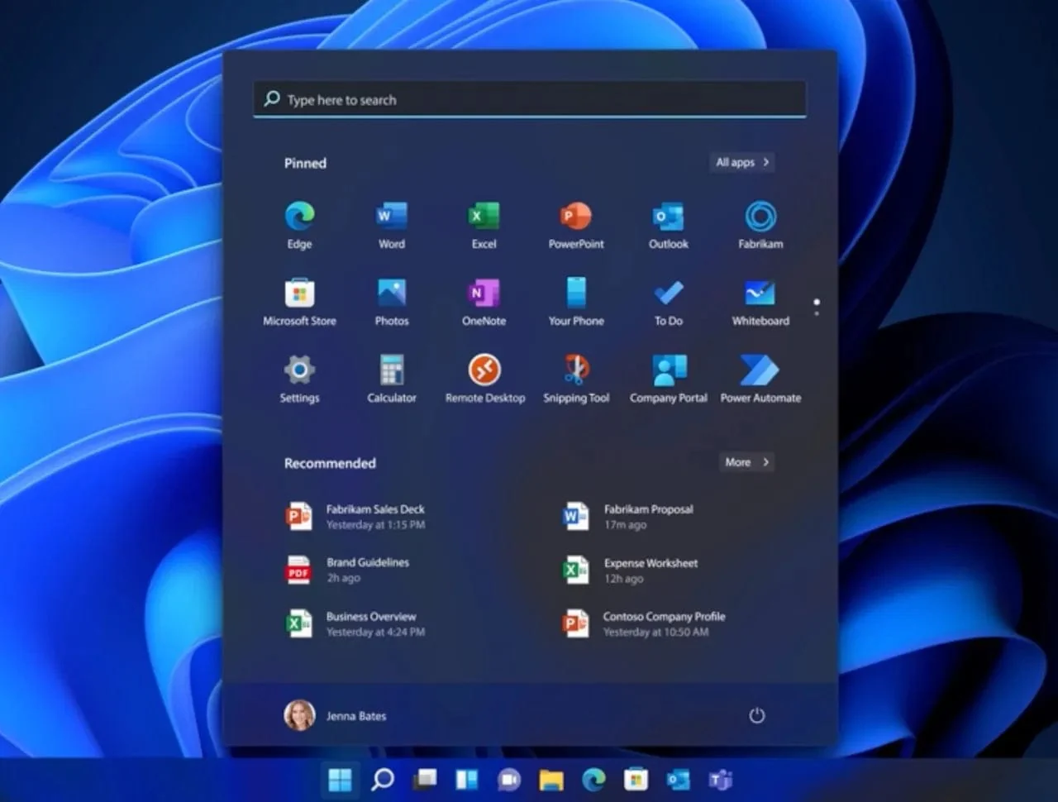
Task: Go to the second pinned page dot
Action: point(817,313)
